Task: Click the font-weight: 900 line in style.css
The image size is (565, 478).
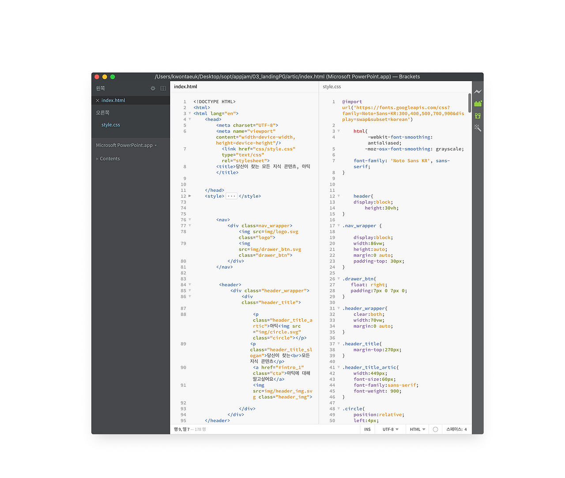Action: [377, 391]
